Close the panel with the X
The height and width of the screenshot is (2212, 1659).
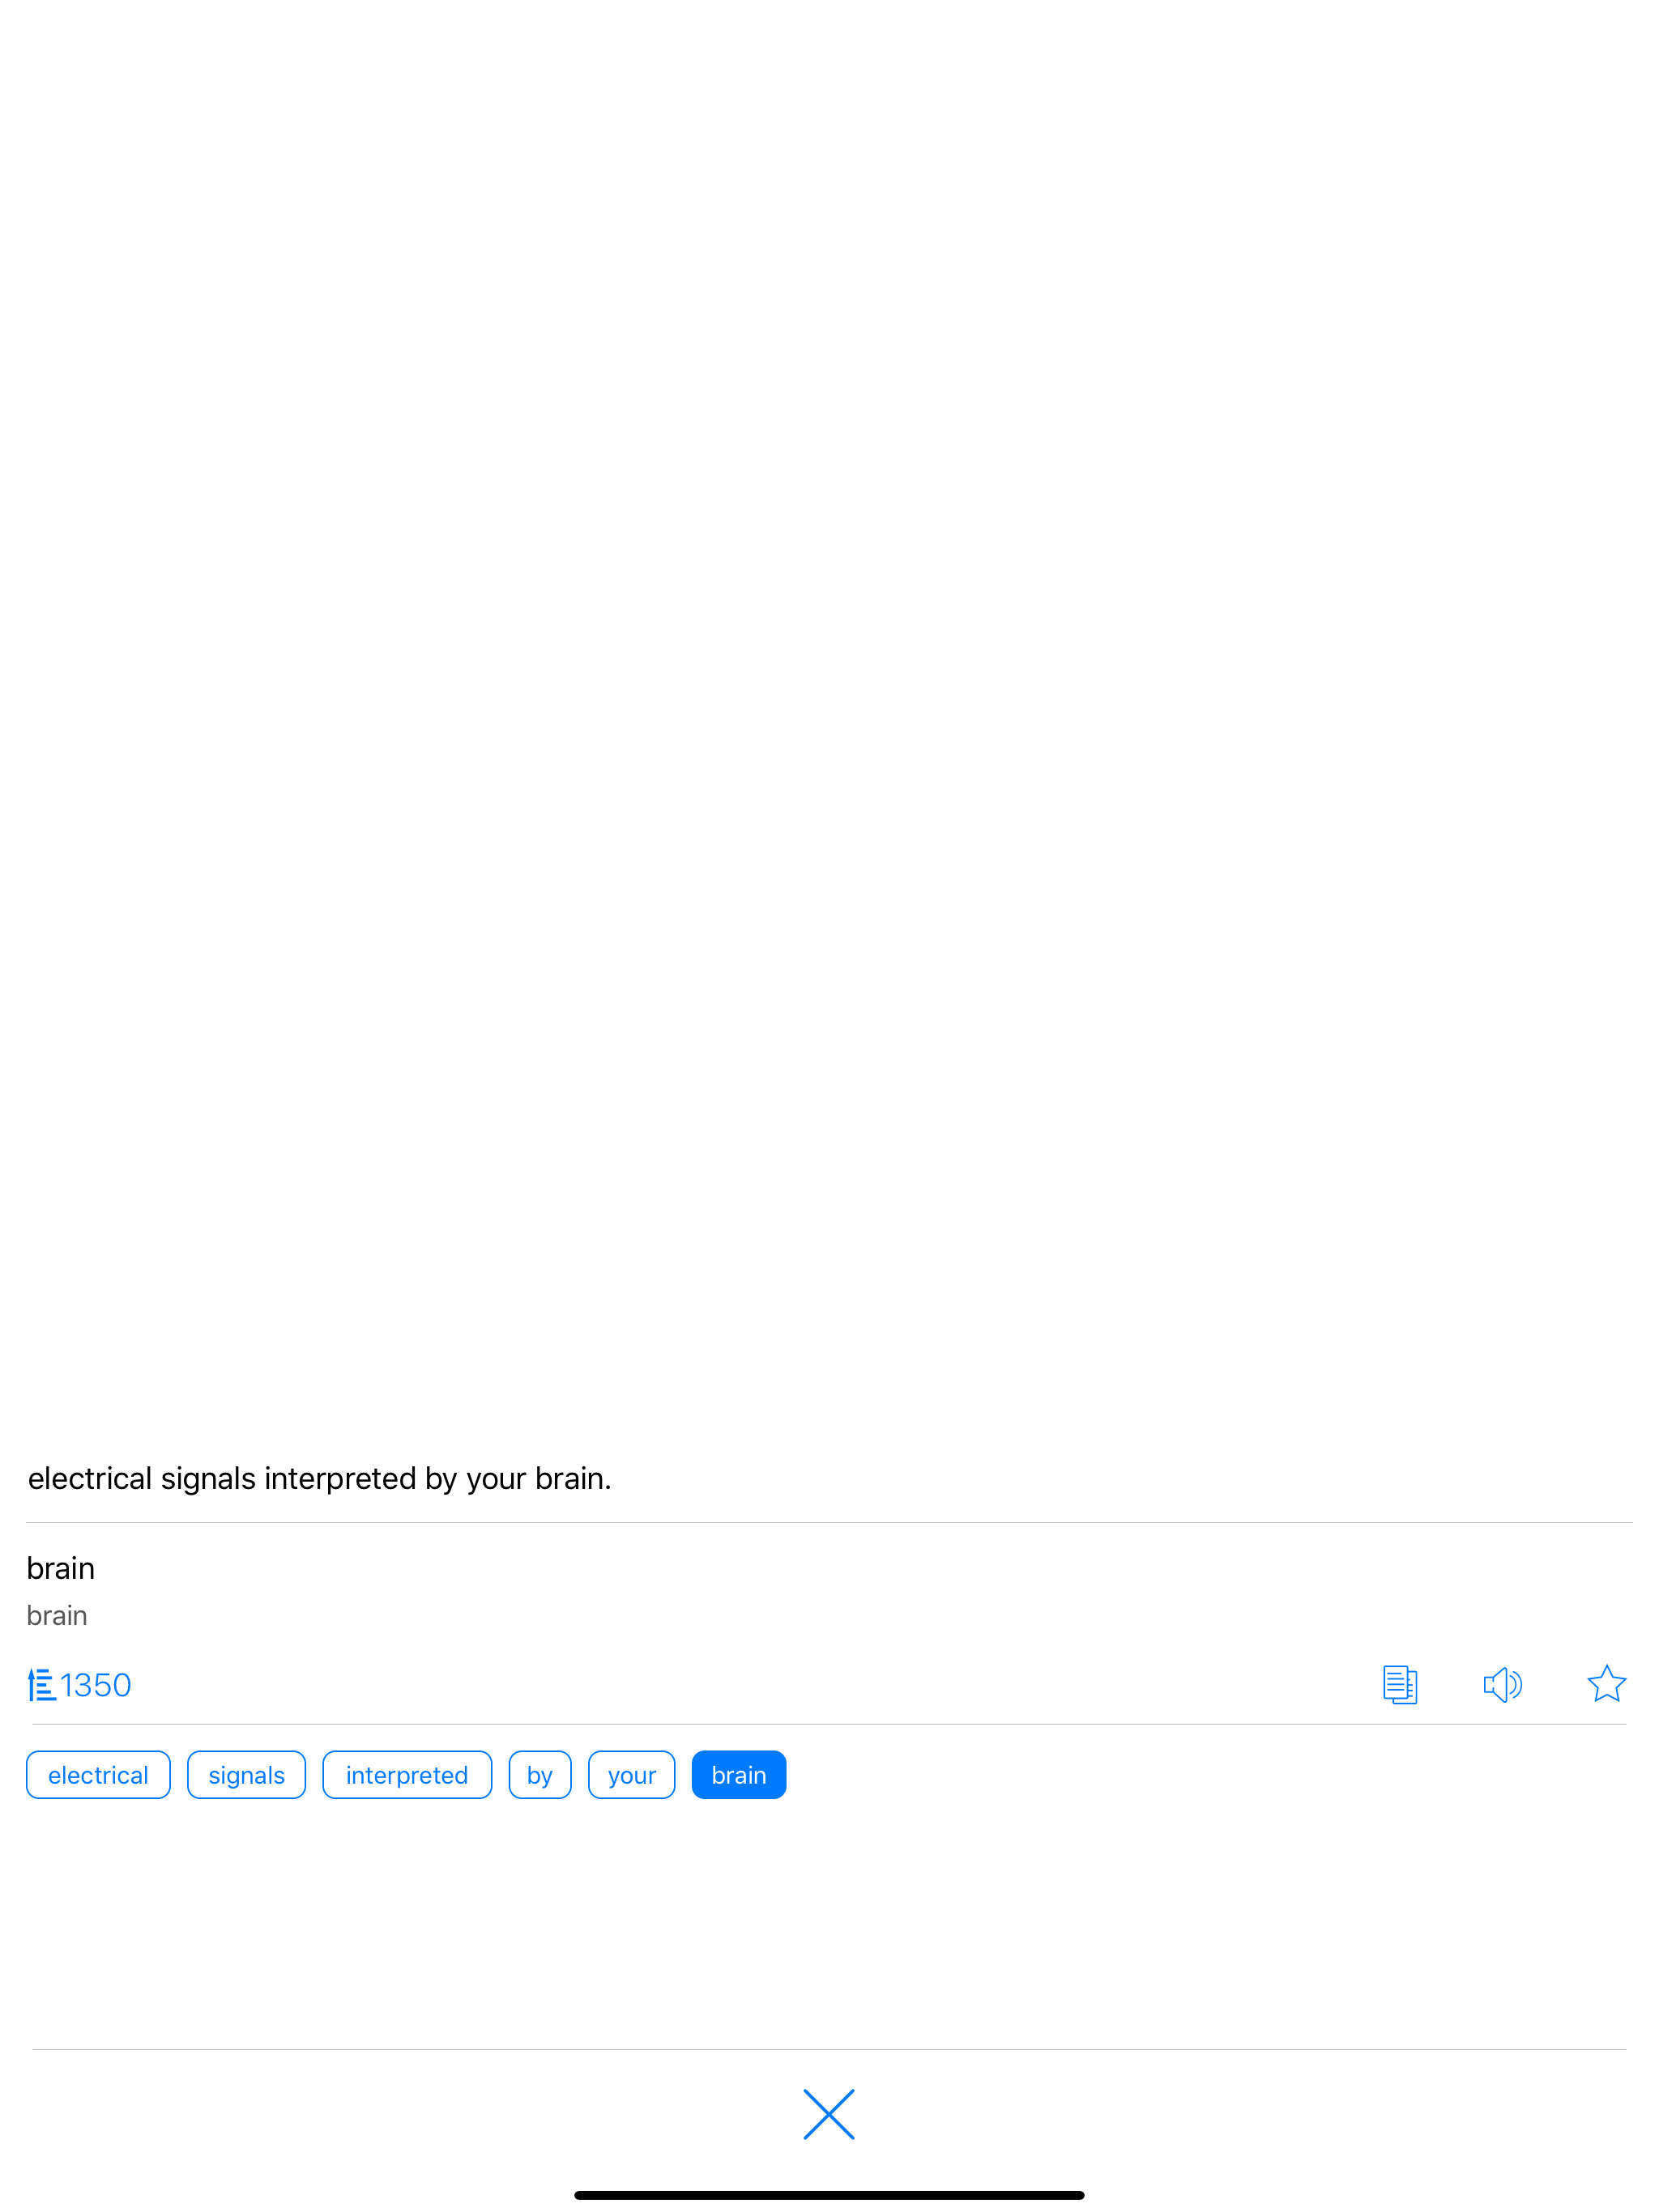tap(829, 2114)
